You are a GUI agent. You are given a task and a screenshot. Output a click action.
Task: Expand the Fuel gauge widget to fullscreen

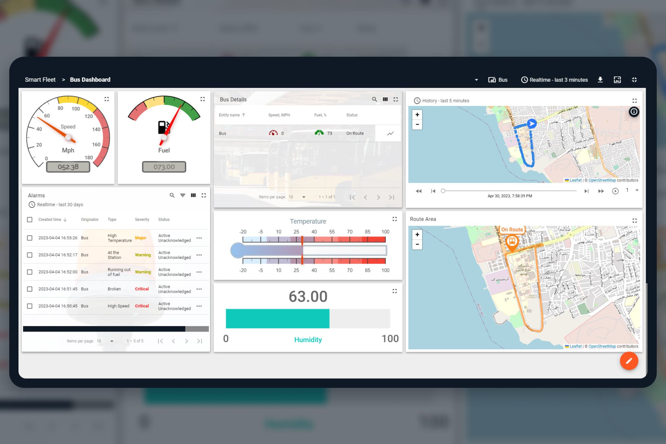[x=203, y=99]
